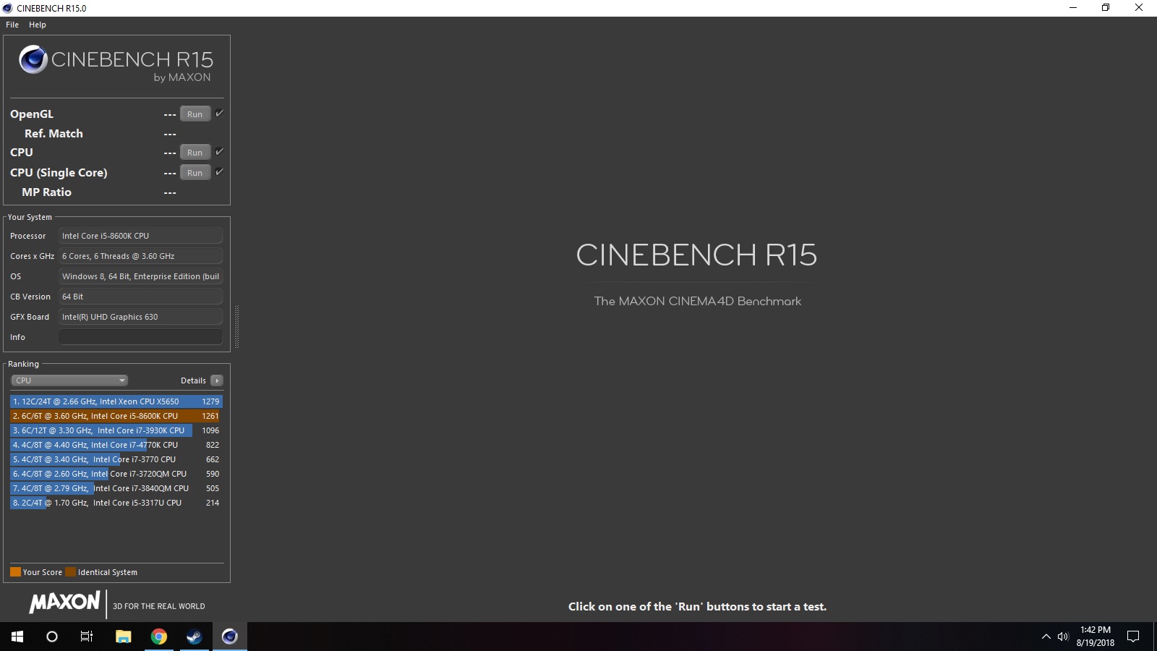Open the Action Center notifications
The height and width of the screenshot is (651, 1157).
(1134, 637)
